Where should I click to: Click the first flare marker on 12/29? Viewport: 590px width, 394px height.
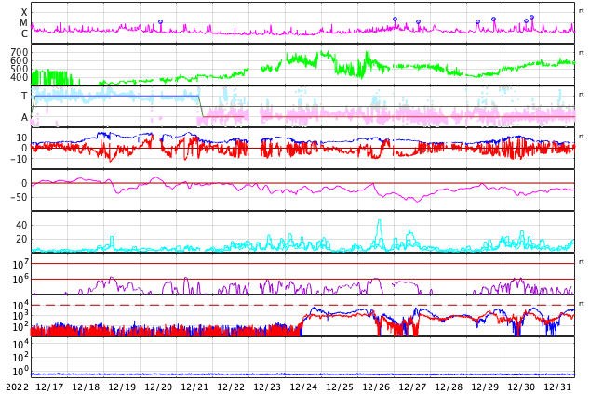point(478,21)
